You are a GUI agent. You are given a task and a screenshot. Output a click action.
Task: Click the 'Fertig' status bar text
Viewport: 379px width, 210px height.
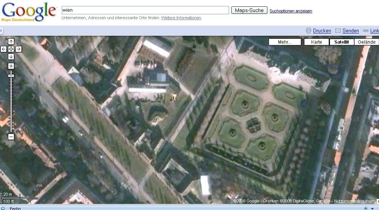point(15,208)
